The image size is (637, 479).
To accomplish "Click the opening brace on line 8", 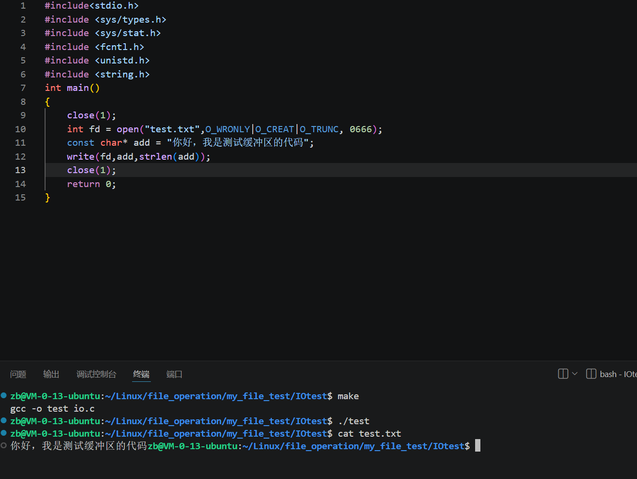I will tap(47, 102).
